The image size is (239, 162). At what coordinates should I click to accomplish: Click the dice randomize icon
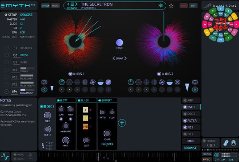[226, 143]
